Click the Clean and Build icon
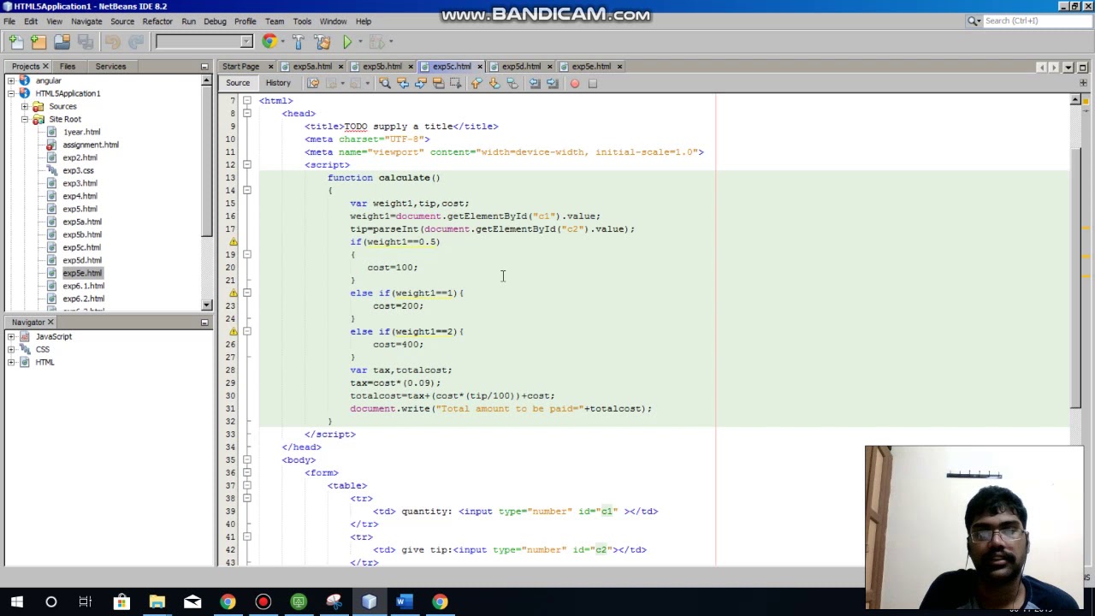Image resolution: width=1095 pixels, height=616 pixels. pos(322,41)
